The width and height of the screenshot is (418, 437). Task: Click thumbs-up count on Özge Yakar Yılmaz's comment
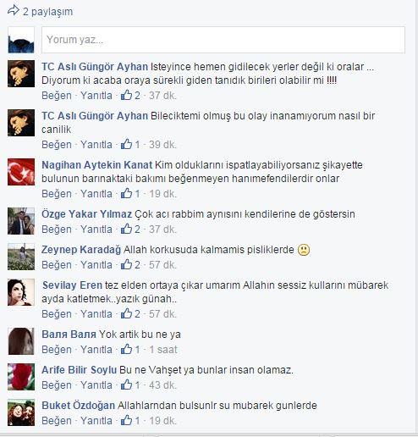[x=137, y=229]
